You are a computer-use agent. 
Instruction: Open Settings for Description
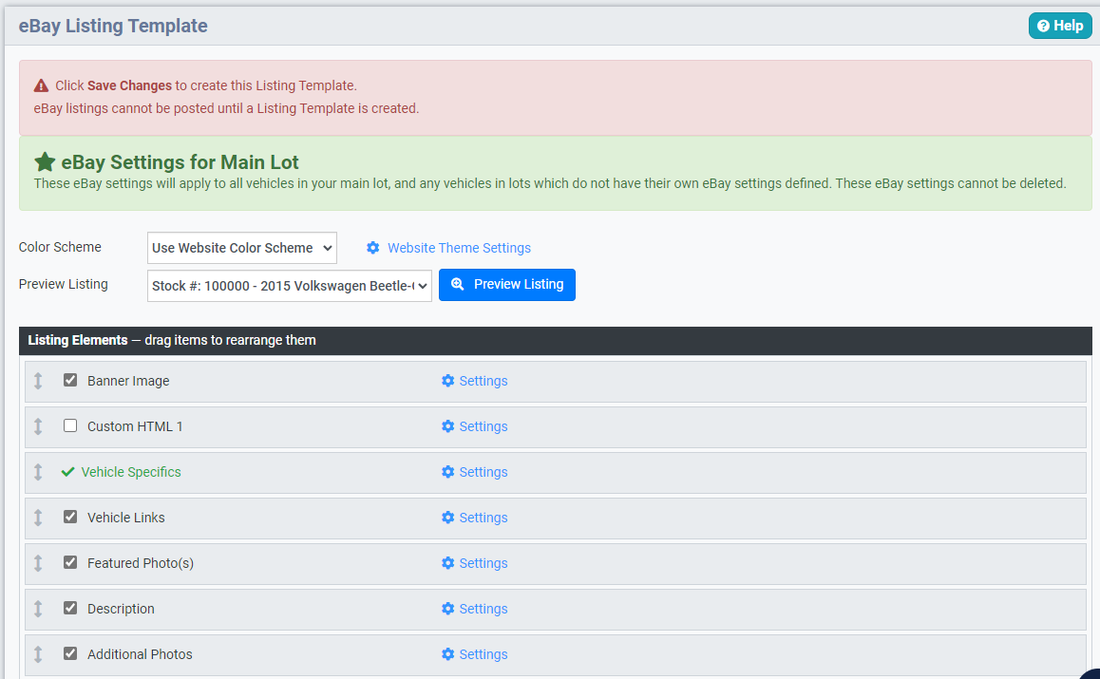pyautogui.click(x=475, y=609)
